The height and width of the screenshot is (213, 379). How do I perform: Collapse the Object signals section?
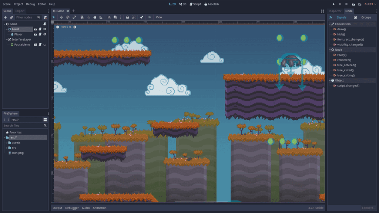click(x=330, y=80)
